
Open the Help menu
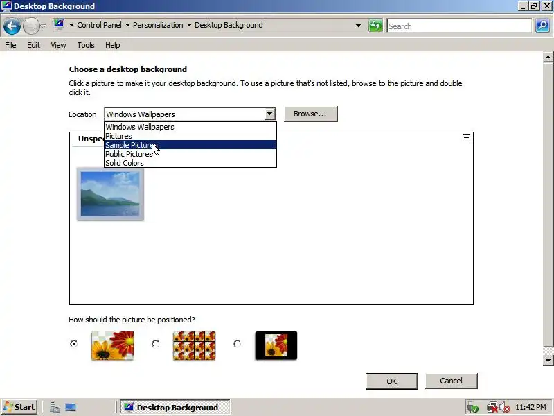pyautogui.click(x=113, y=45)
